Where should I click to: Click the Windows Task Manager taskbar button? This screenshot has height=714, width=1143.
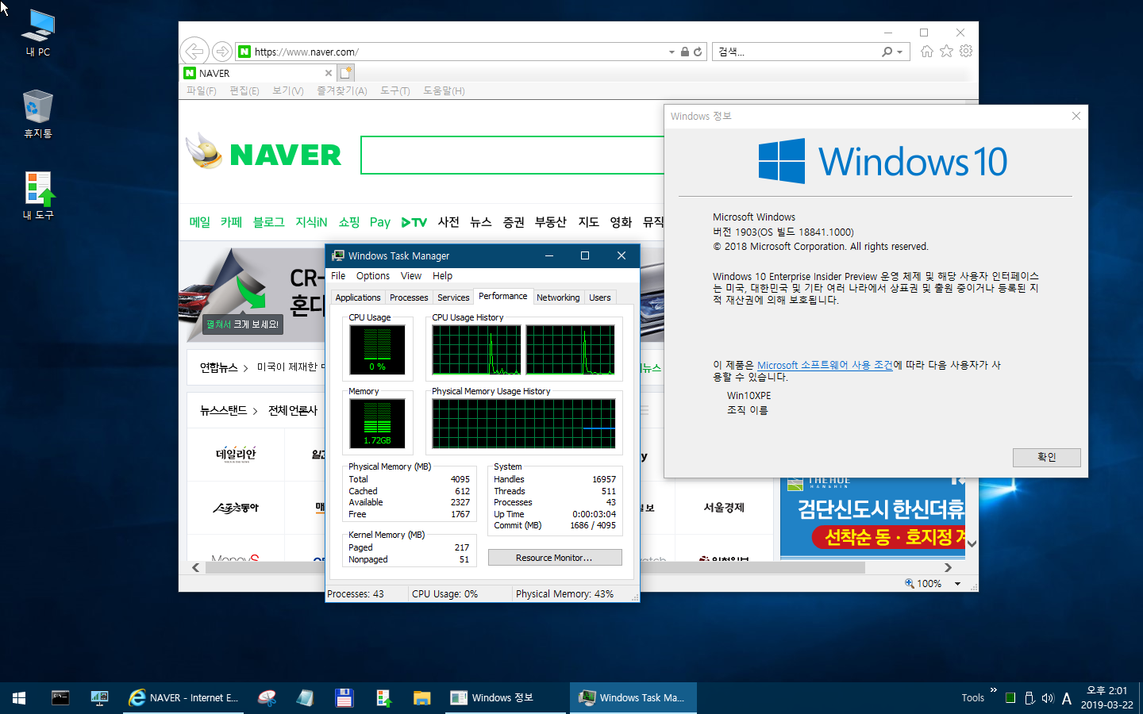point(633,698)
